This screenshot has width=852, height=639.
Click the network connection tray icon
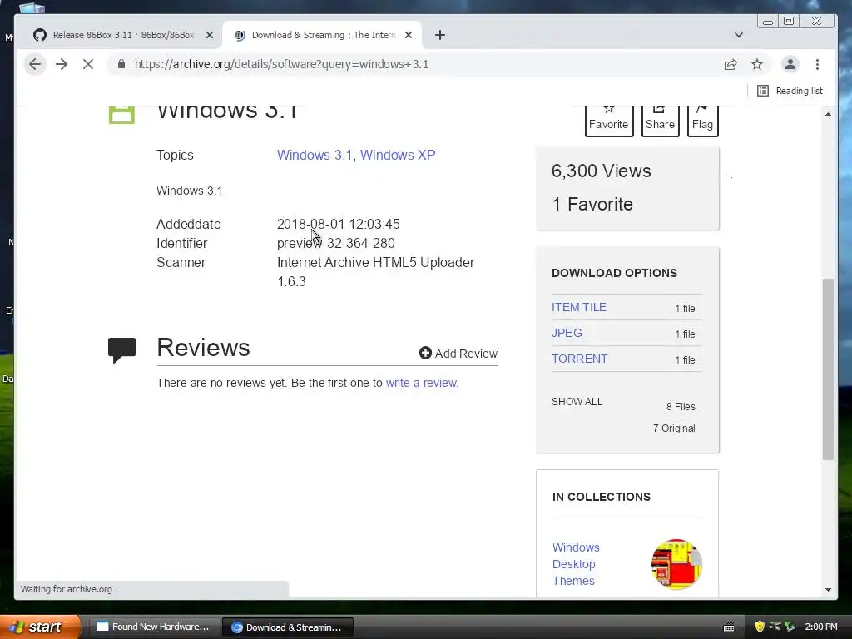click(775, 627)
